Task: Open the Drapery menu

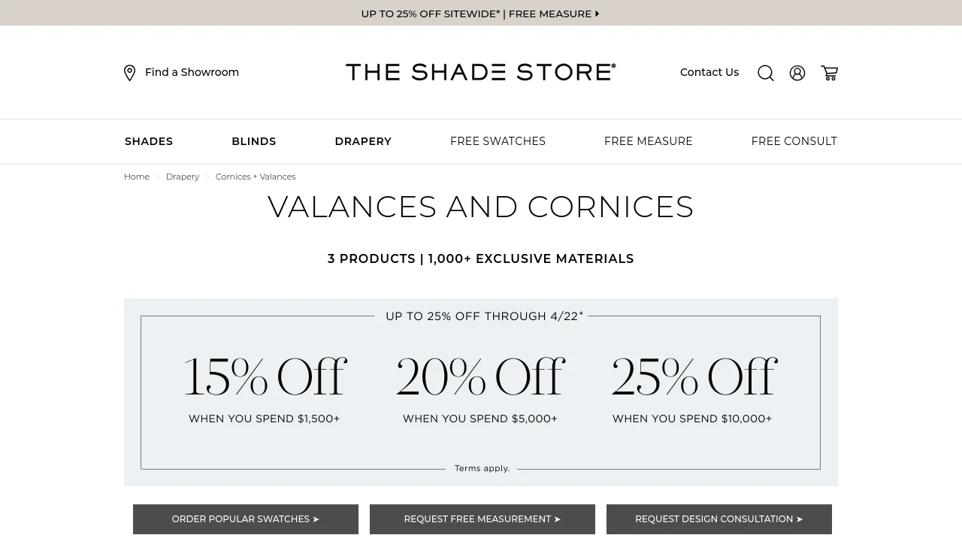Action: pyautogui.click(x=363, y=141)
